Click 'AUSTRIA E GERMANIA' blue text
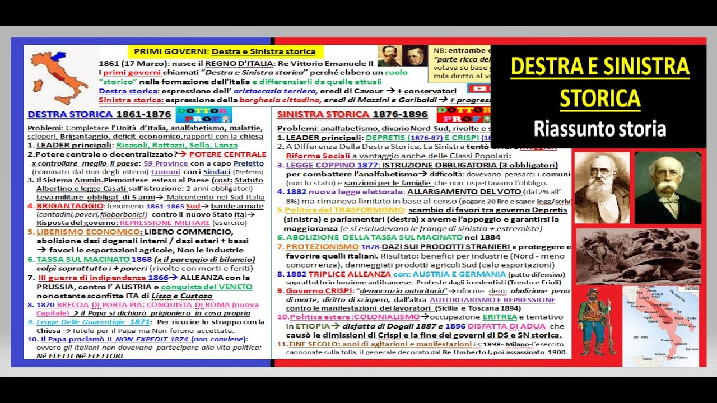 pyautogui.click(x=458, y=274)
